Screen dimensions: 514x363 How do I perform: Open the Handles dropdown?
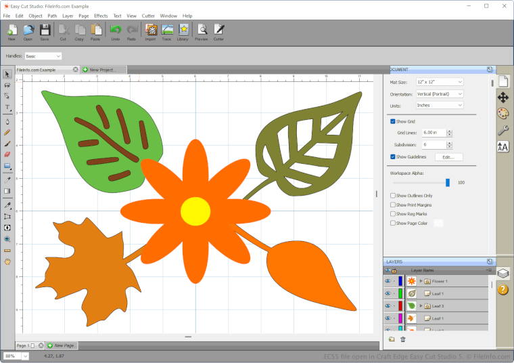click(43, 56)
